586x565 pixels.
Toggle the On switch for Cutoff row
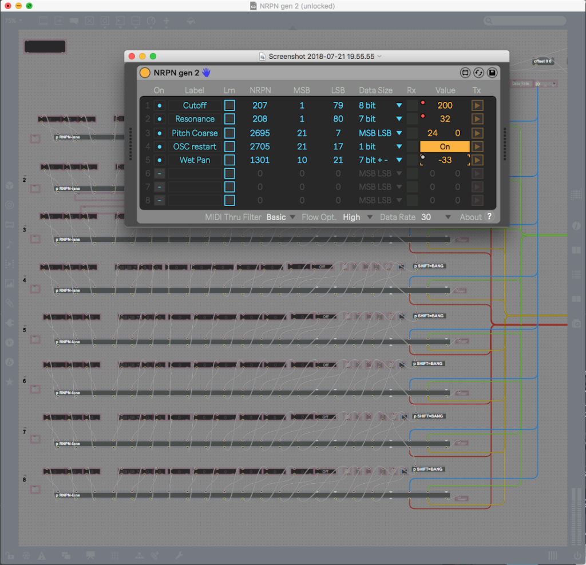(160, 105)
